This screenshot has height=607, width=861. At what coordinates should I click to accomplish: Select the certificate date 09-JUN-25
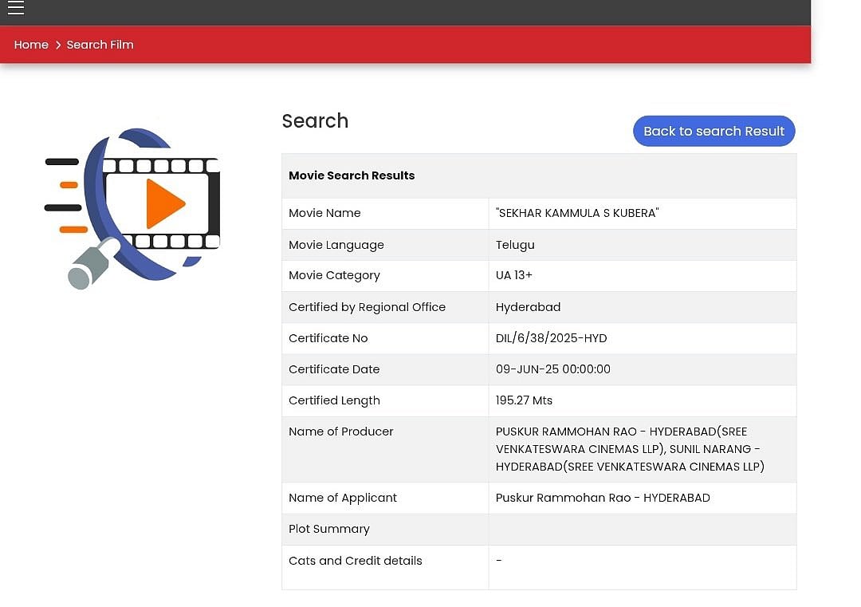[x=552, y=369]
